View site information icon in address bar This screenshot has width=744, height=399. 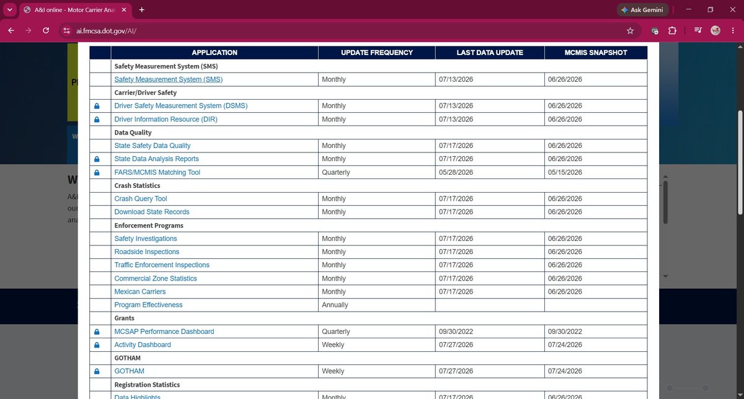pos(67,30)
